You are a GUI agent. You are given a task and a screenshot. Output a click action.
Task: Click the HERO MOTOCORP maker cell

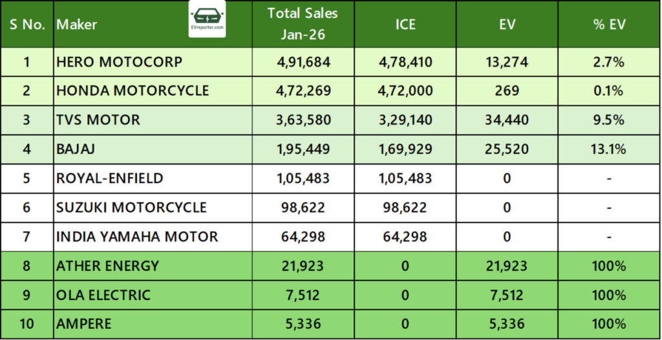[x=120, y=62]
